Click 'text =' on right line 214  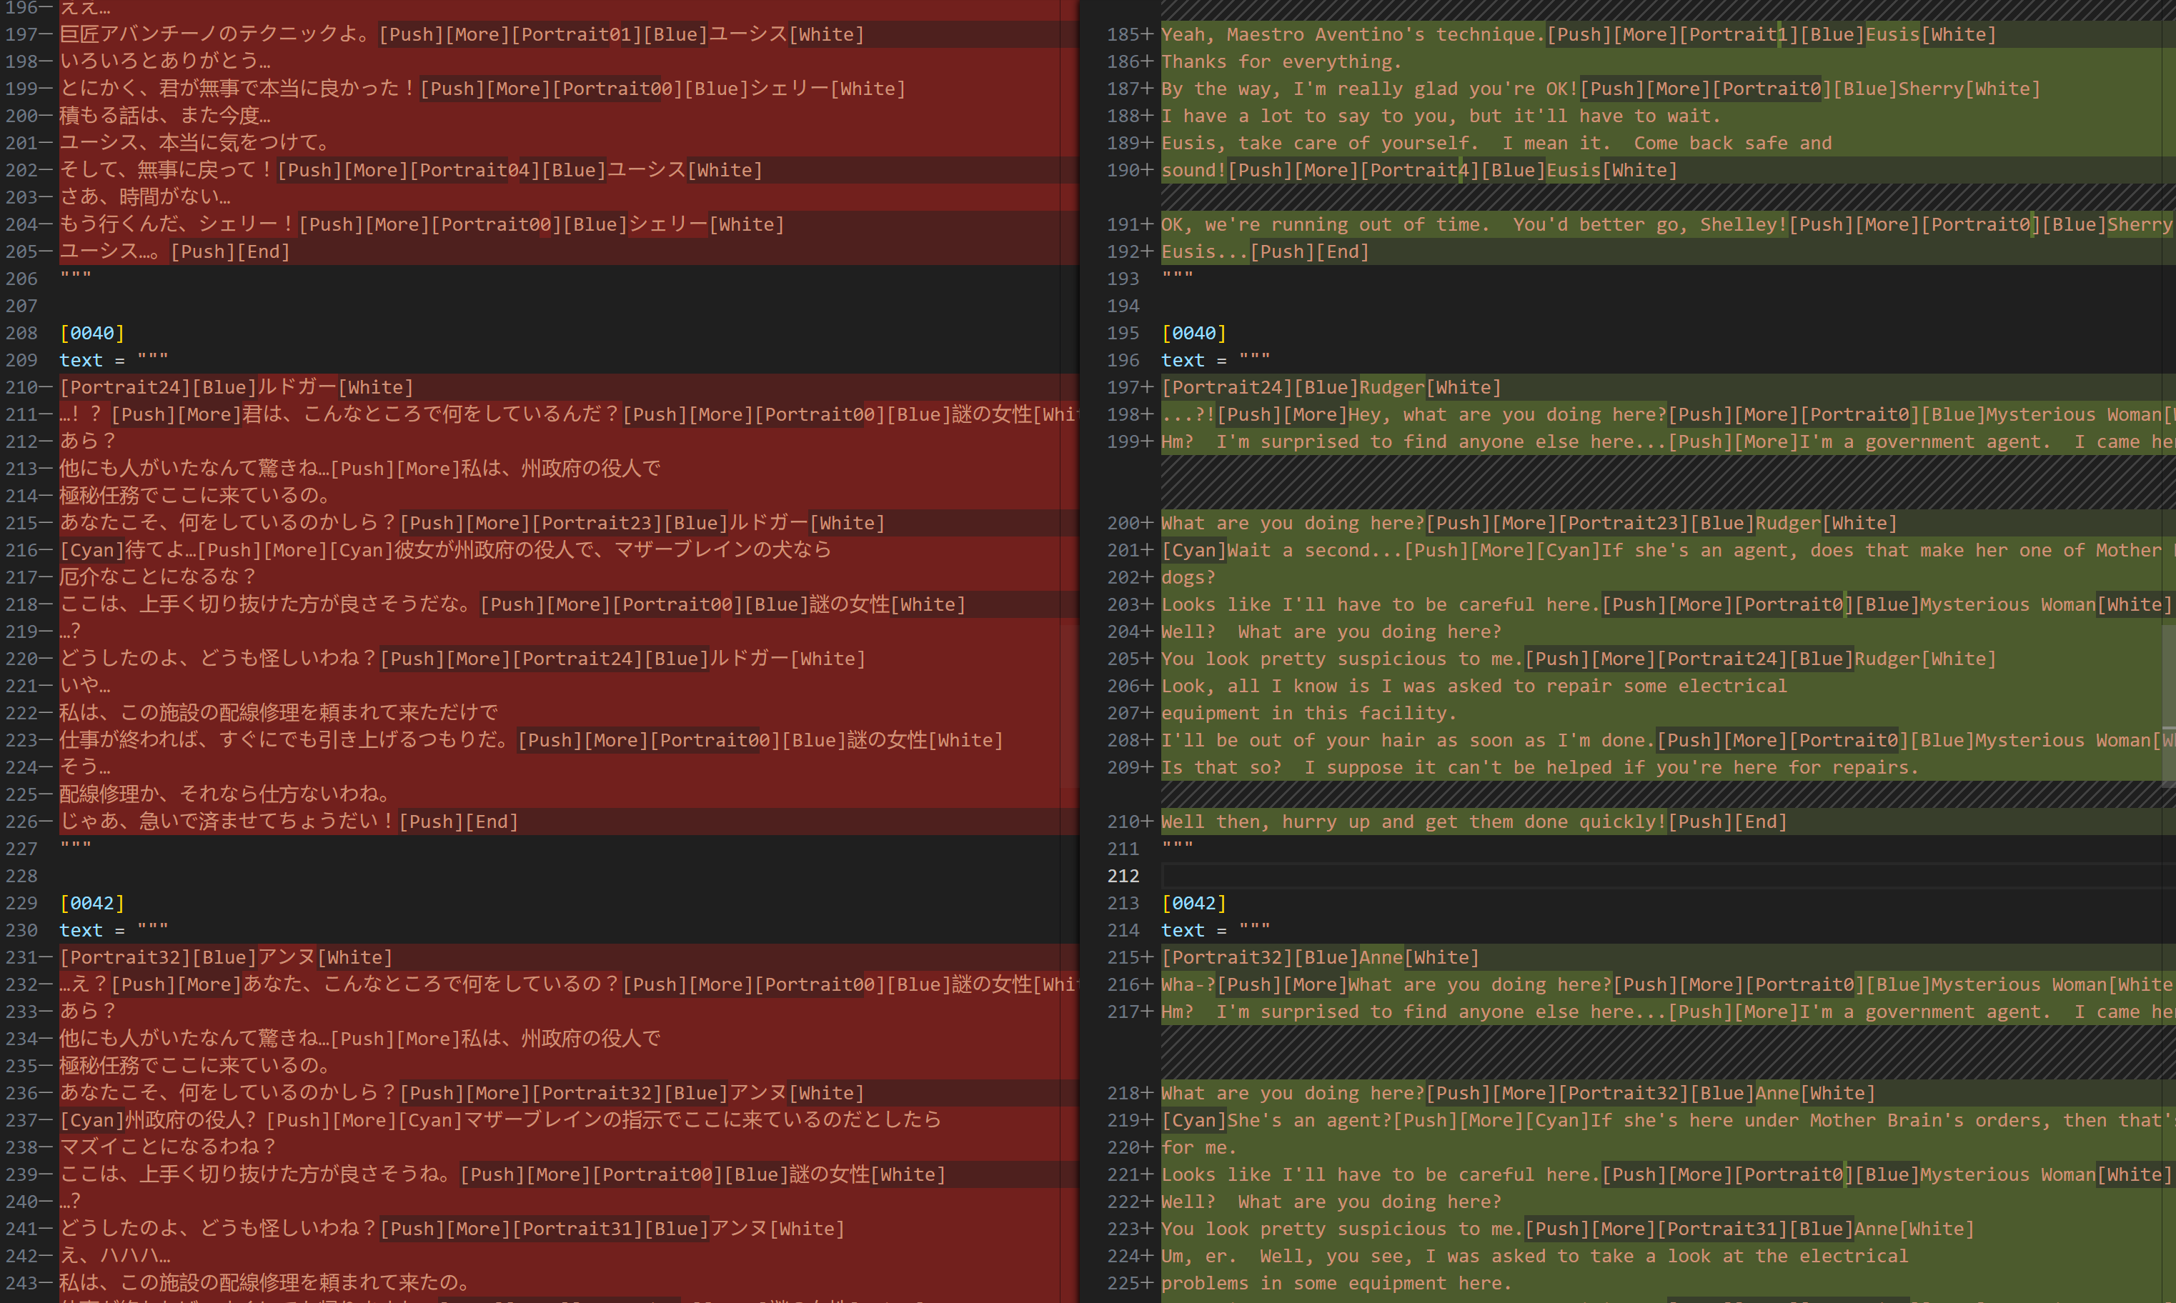coord(1193,930)
